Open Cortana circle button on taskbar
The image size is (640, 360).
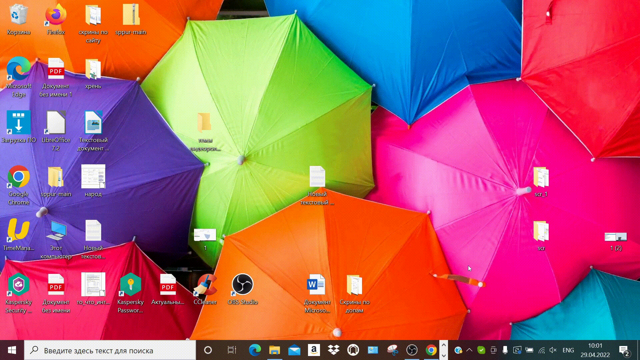(x=208, y=350)
